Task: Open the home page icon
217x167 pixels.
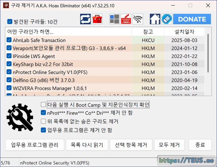Action: [155, 19]
